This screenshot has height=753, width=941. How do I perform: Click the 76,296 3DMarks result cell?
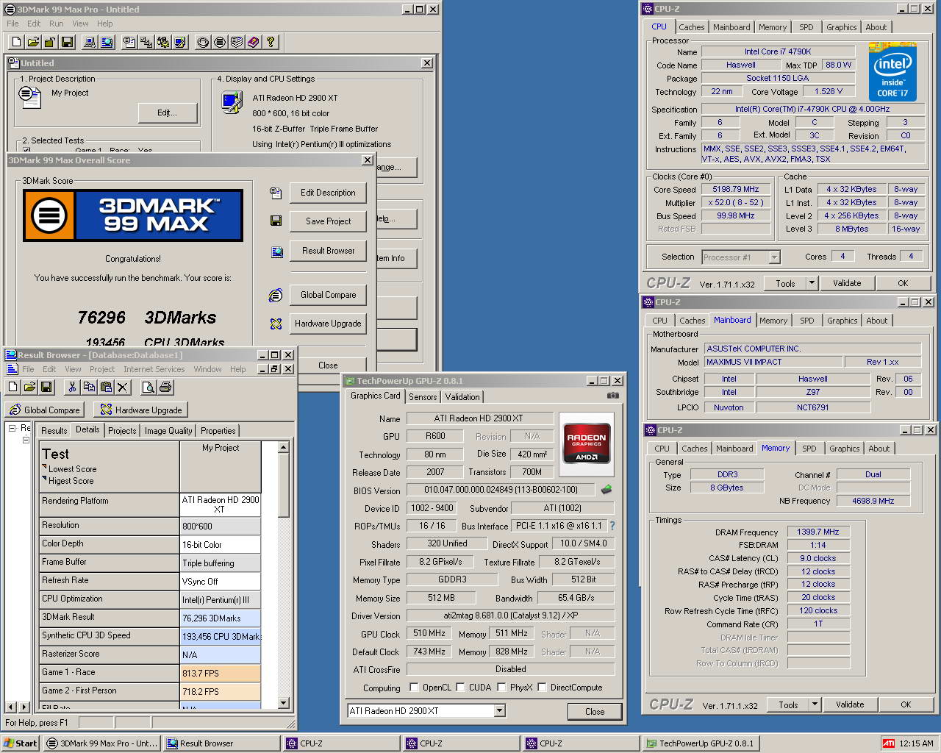(221, 618)
